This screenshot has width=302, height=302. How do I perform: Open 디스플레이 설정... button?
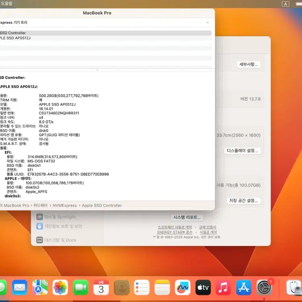(242, 151)
